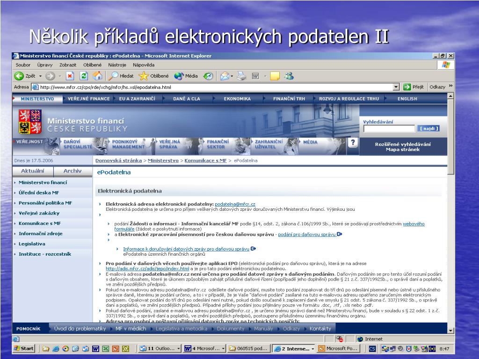Screen dimensions: 479x359
Task: Click inside the Adresa URL field
Action: [x=212, y=87]
